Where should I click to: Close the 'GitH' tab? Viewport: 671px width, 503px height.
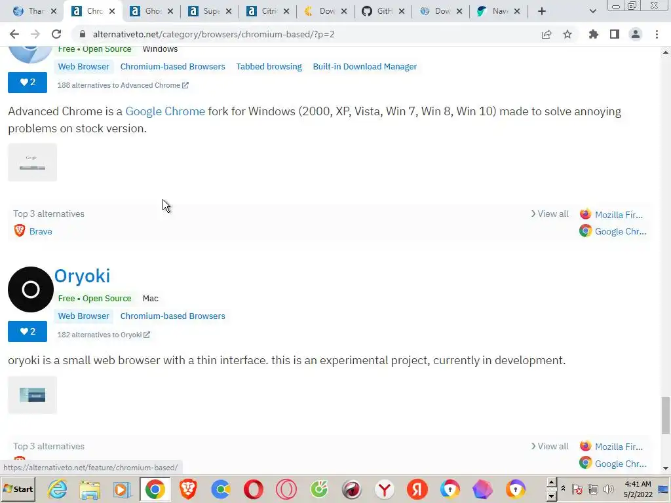coord(402,11)
